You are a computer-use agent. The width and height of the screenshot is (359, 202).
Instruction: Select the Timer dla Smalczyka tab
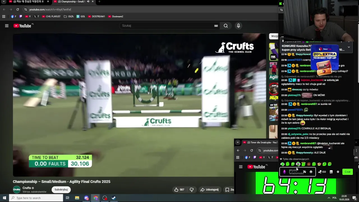[x=261, y=142]
